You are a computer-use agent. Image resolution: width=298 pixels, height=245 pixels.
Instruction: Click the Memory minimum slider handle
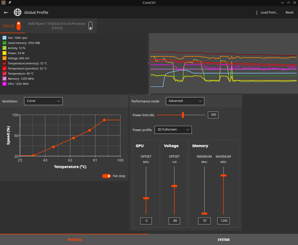pyautogui.click(x=204, y=214)
